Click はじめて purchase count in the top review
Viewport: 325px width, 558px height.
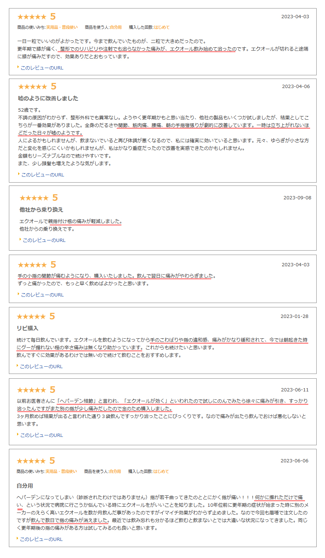[x=162, y=27]
